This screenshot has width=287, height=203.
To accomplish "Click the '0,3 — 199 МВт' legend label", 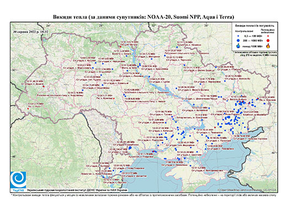I will point(253,36).
